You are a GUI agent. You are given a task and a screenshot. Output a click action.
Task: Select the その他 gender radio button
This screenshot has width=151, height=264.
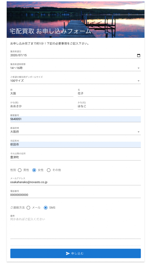[x=48, y=170]
